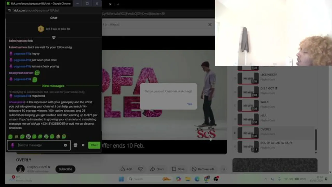Open the Wi-Fi network tray icon
This screenshot has width=332, height=187.
tap(286, 179)
